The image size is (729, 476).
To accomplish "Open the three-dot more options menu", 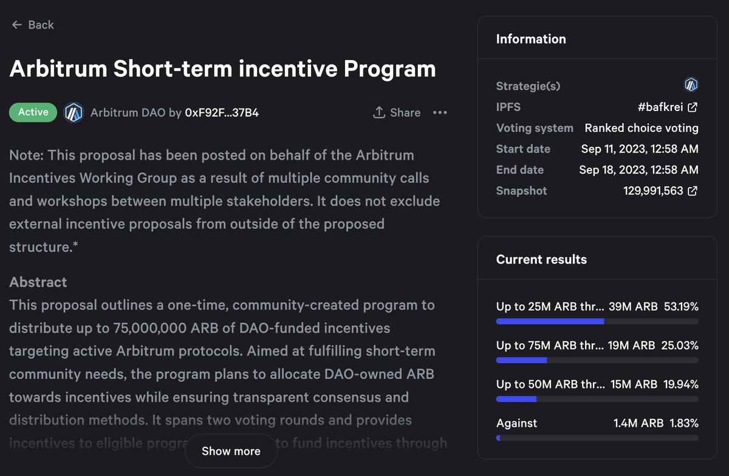I will point(440,112).
